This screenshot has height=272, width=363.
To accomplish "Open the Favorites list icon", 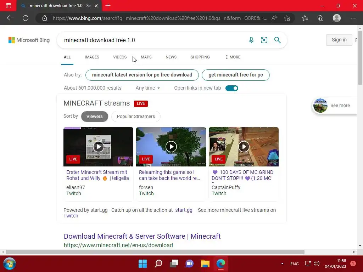I will [305, 18].
